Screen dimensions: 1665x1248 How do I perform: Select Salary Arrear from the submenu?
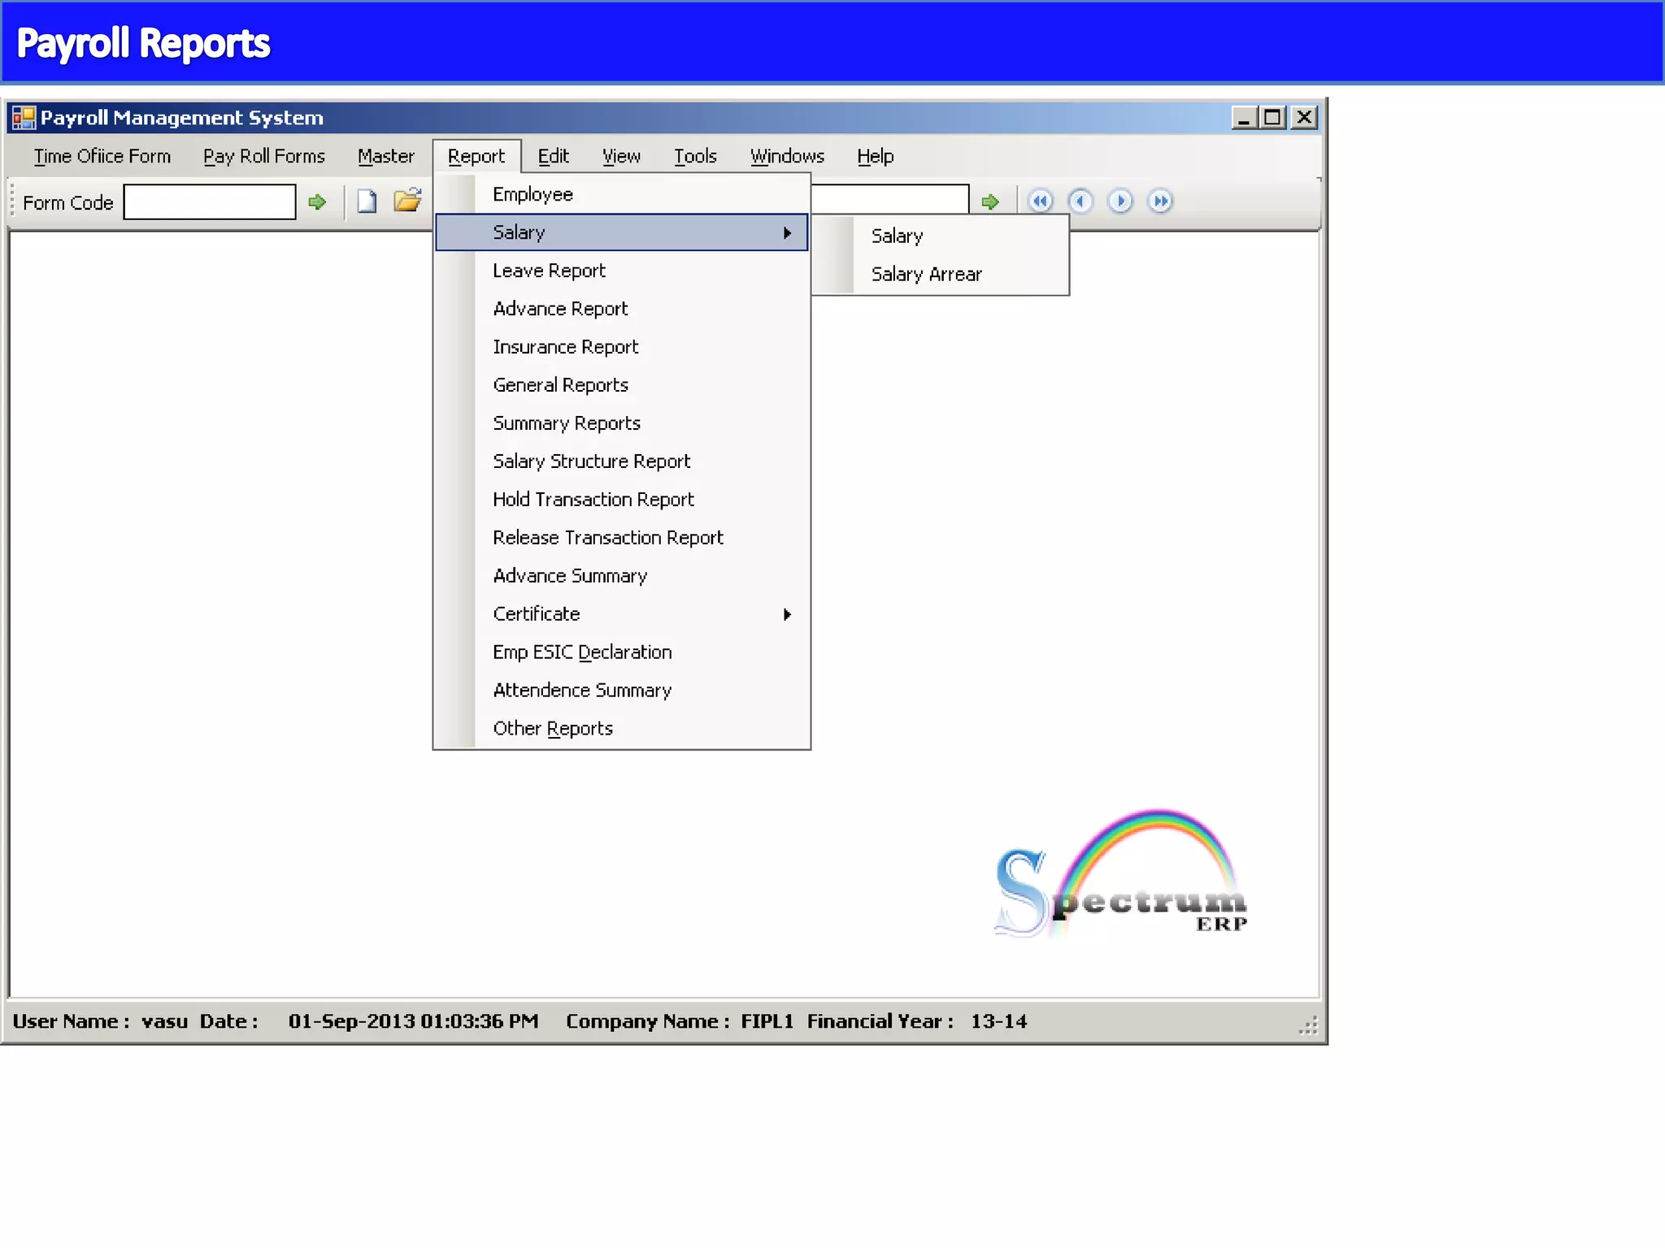(x=926, y=275)
